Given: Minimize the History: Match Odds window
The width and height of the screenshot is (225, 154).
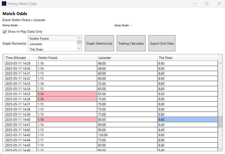Looking at the screenshot, I should point(195,4).
